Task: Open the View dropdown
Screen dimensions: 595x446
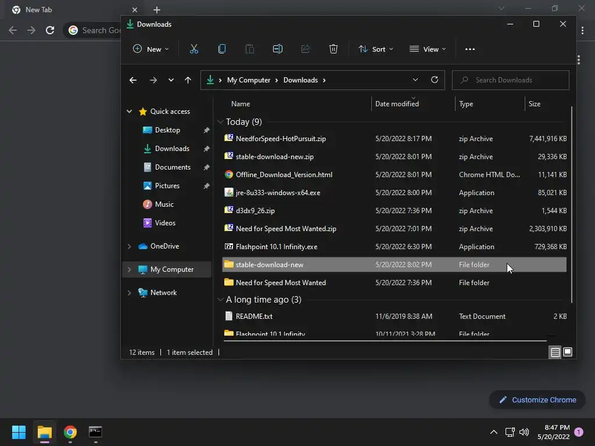Action: point(428,49)
